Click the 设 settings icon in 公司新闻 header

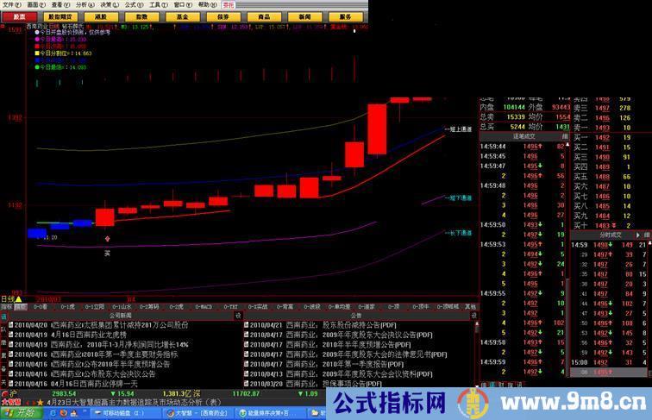[x=236, y=316]
